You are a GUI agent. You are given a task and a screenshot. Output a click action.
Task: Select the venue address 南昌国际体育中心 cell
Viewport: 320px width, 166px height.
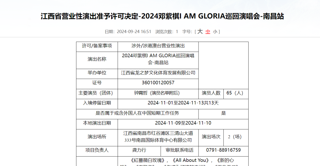158,136
